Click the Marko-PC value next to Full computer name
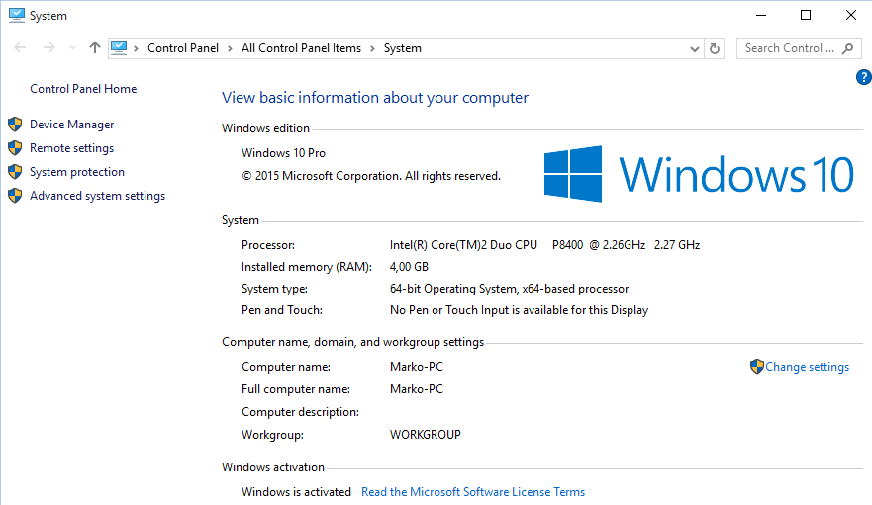The image size is (872, 505). (x=417, y=389)
